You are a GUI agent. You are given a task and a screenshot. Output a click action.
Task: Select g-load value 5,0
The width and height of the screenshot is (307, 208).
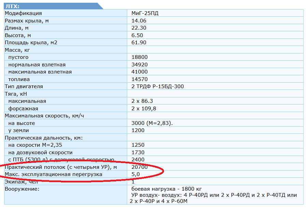(x=135, y=175)
